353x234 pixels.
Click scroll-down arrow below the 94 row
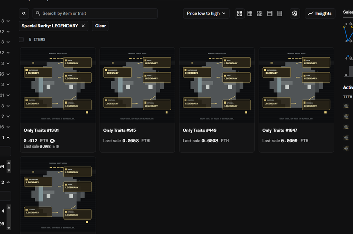click(x=9, y=170)
